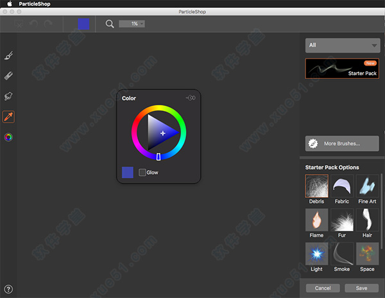Screen dimensions: 385x298
Task: Click the crosshair in the color triangle
Action: (163, 134)
